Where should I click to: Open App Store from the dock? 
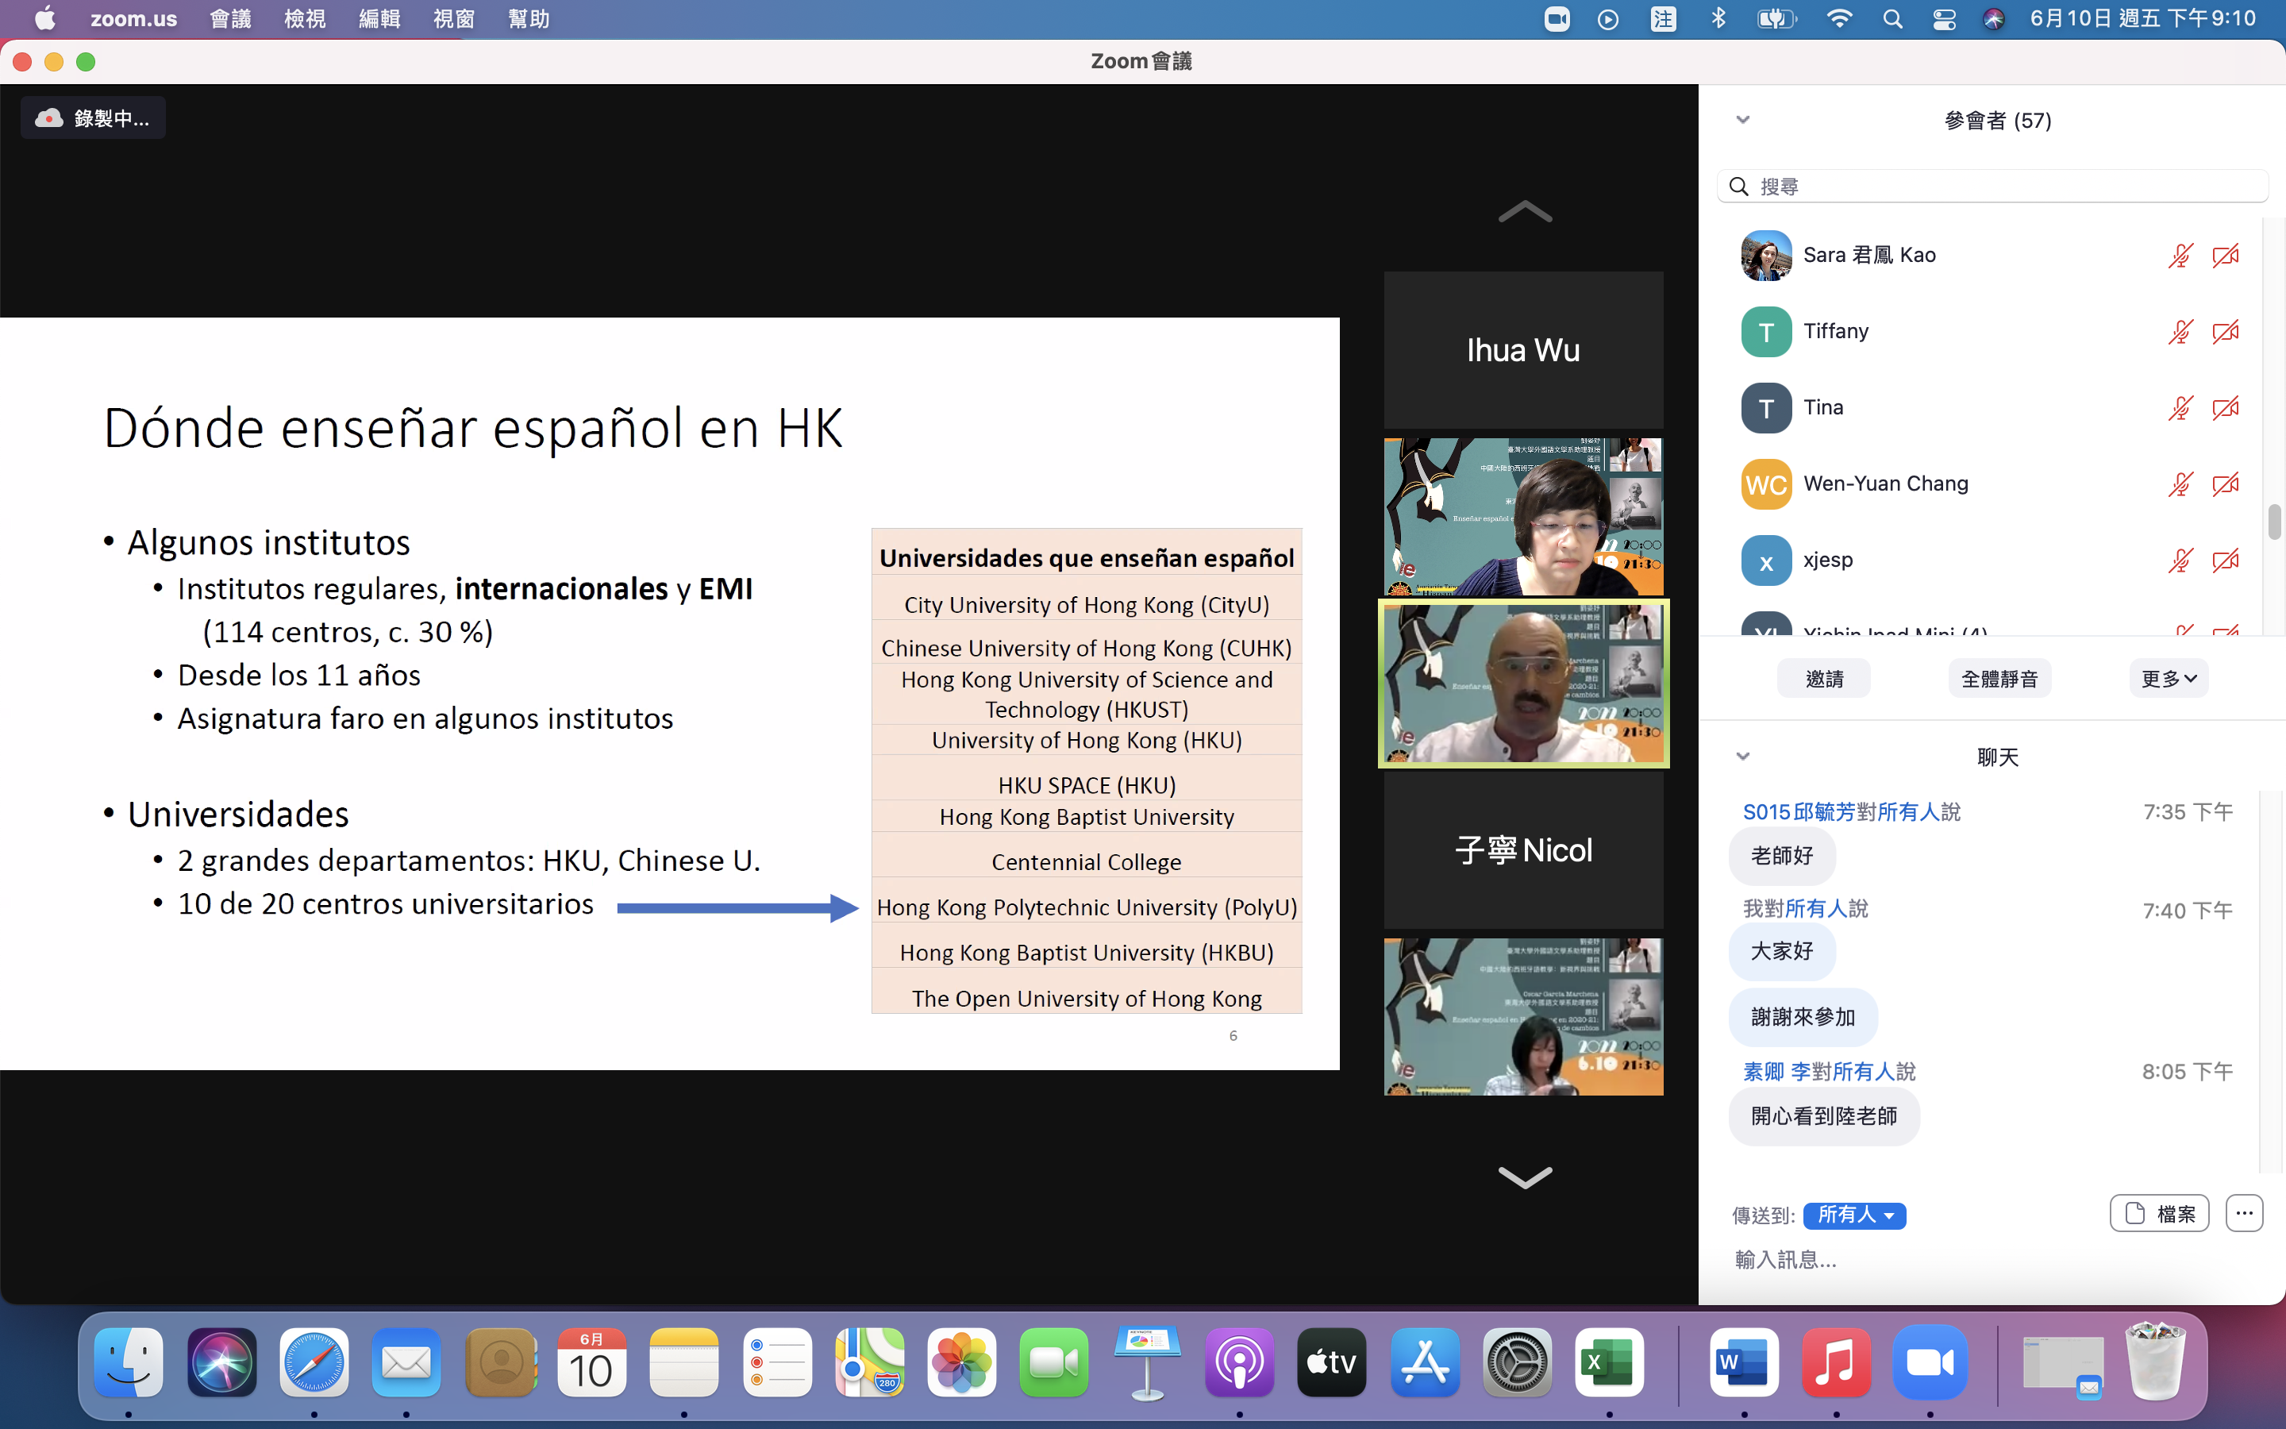(1425, 1362)
